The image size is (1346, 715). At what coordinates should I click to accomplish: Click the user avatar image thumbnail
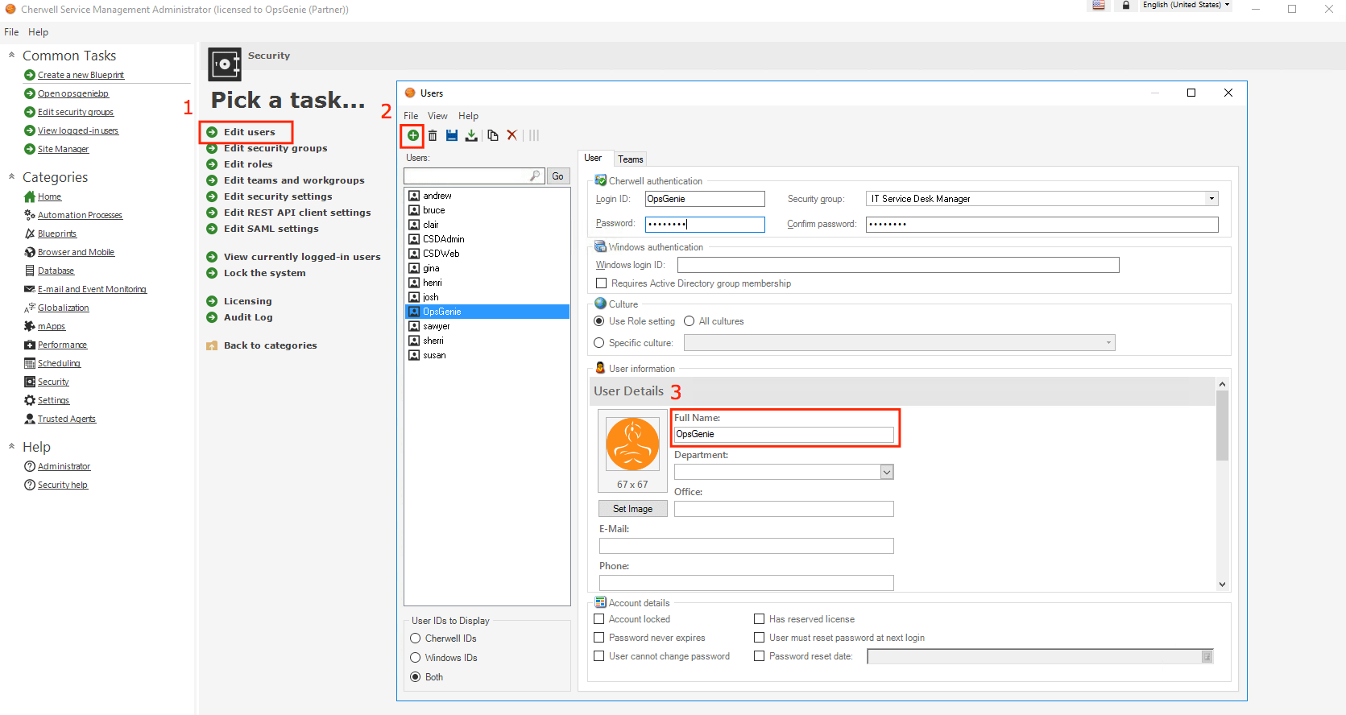coord(632,444)
